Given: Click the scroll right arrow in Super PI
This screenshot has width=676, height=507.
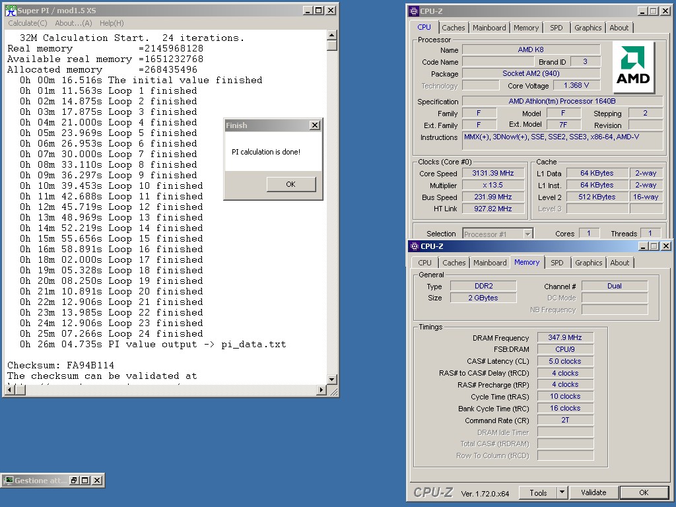Looking at the screenshot, I should (321, 389).
